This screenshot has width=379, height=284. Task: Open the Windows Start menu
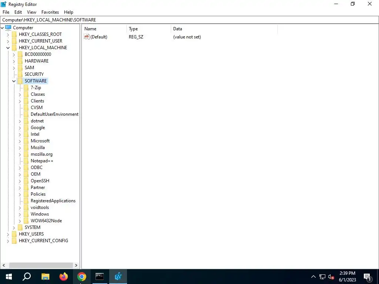point(9,277)
